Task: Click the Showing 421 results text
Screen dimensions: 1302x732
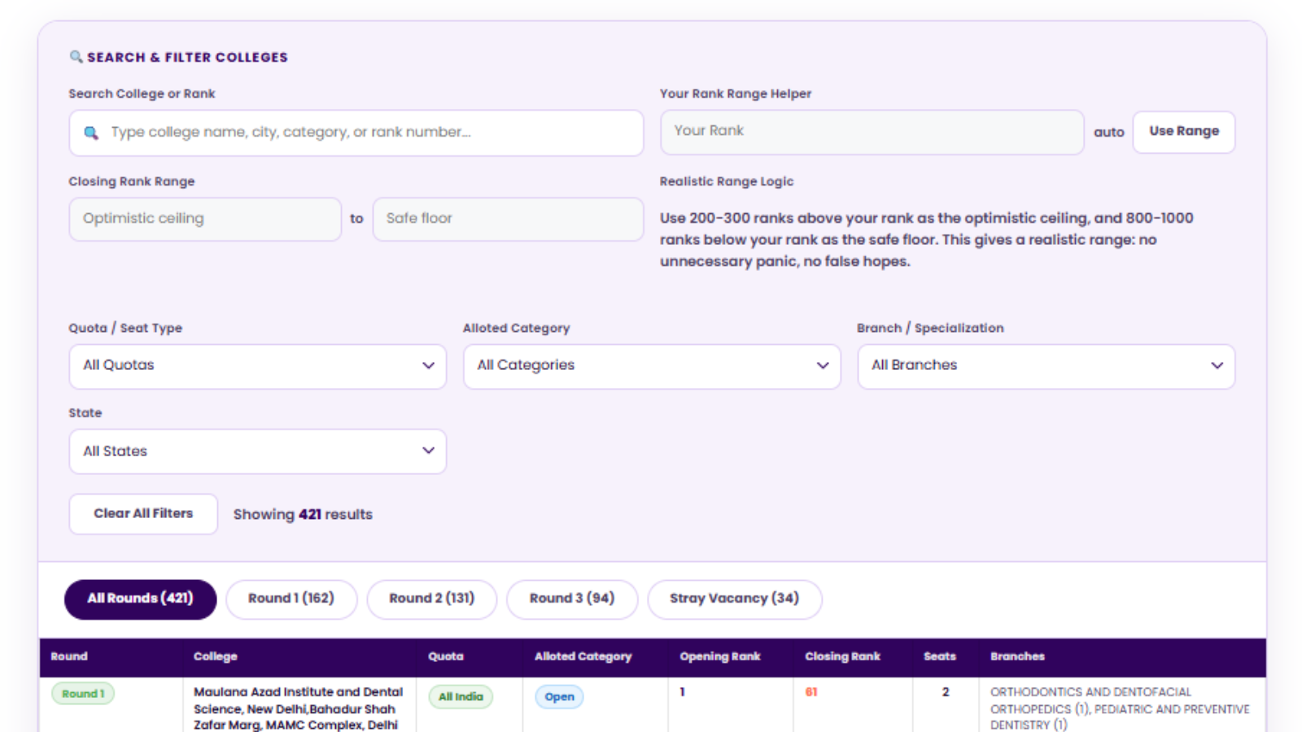Action: (303, 515)
